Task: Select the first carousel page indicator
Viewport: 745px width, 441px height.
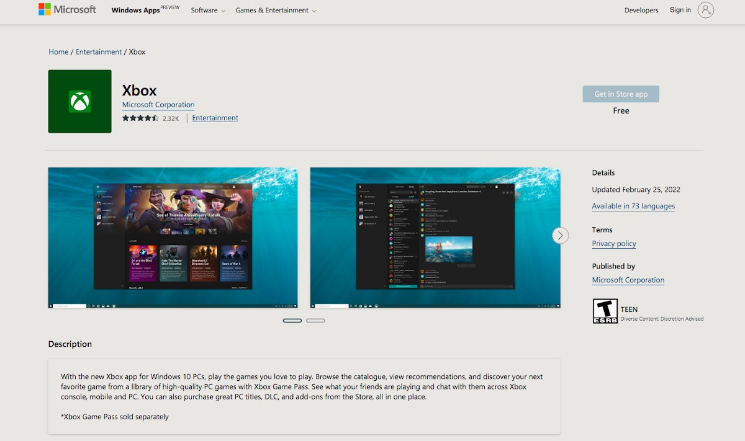Action: (292, 321)
